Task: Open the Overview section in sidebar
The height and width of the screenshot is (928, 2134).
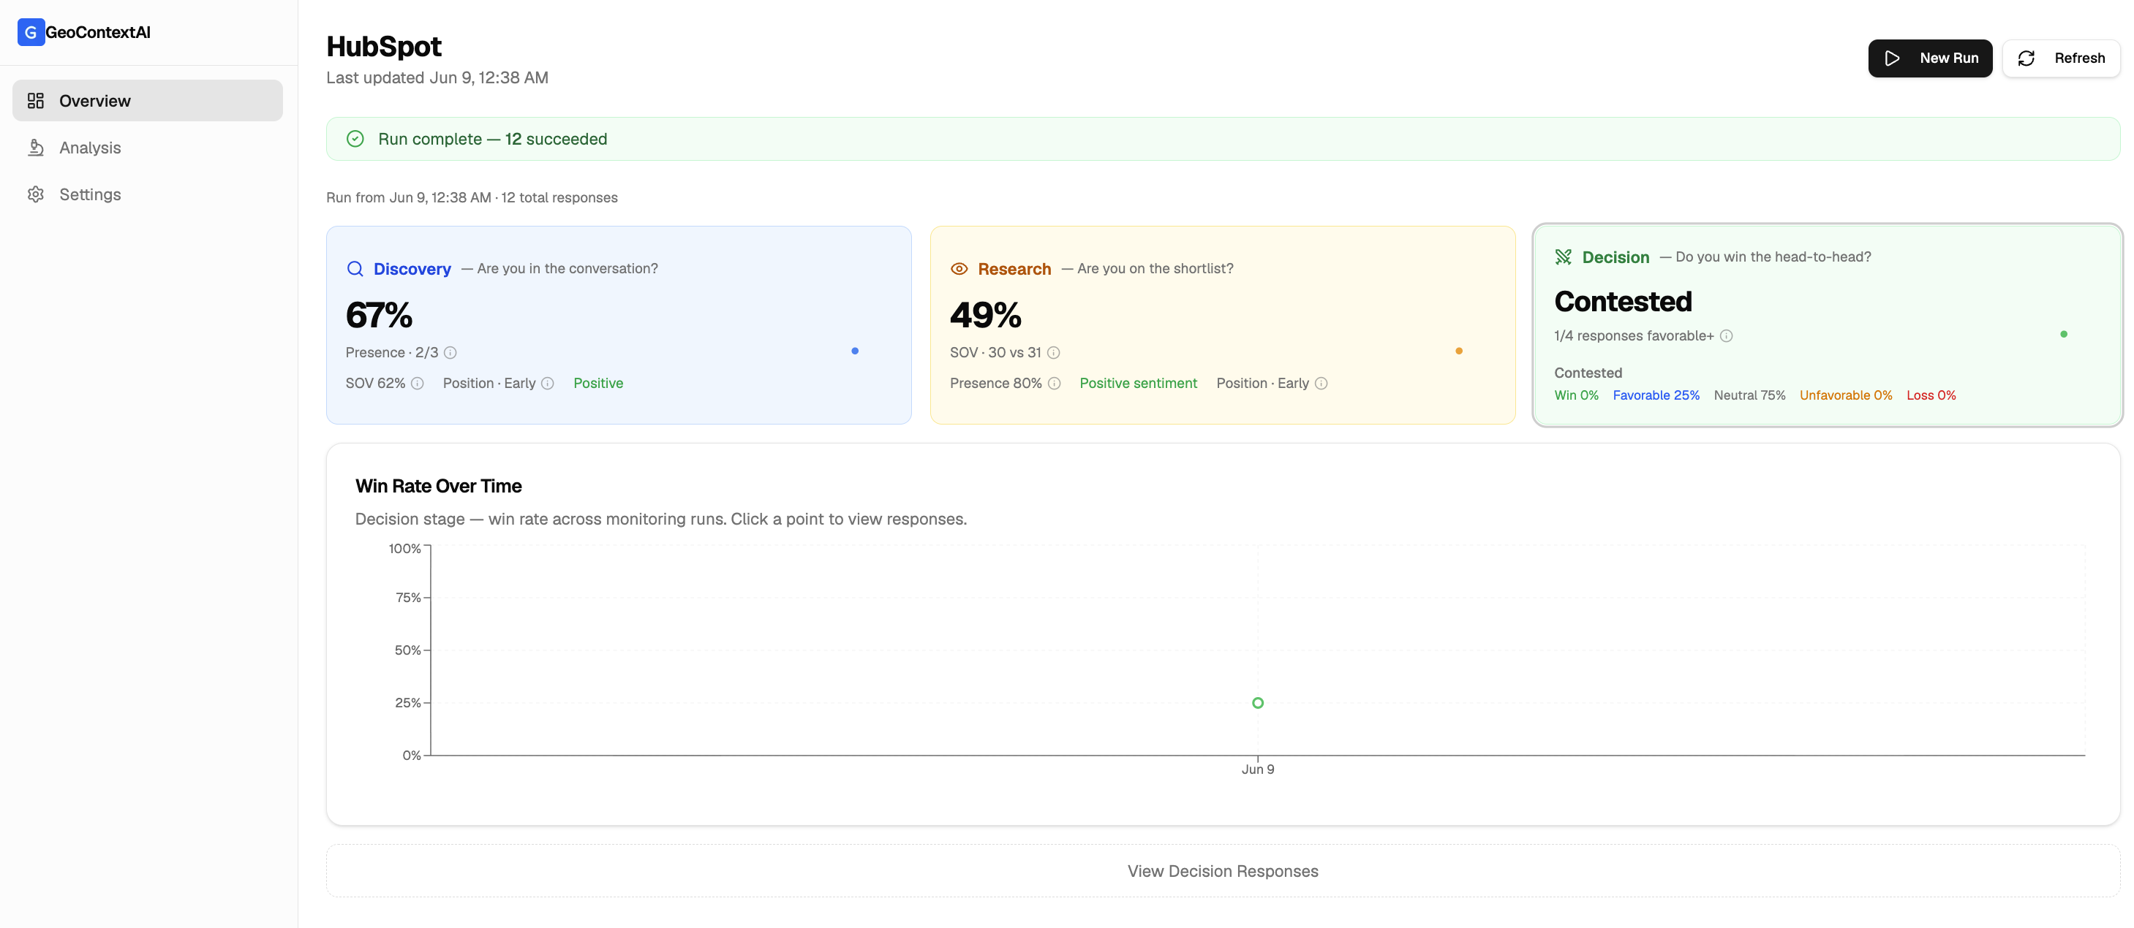Action: click(x=148, y=101)
